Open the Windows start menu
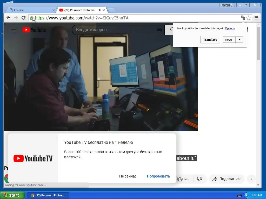The height and width of the screenshot is (199, 266). 12,195
